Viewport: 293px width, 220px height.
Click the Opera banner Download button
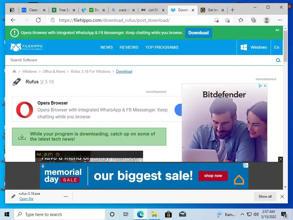[199, 33]
